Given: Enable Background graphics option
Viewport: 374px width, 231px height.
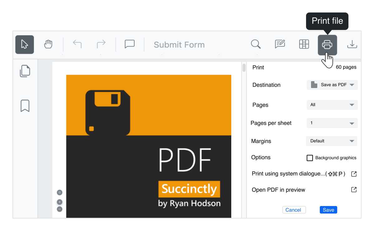Looking at the screenshot, I should click(310, 158).
